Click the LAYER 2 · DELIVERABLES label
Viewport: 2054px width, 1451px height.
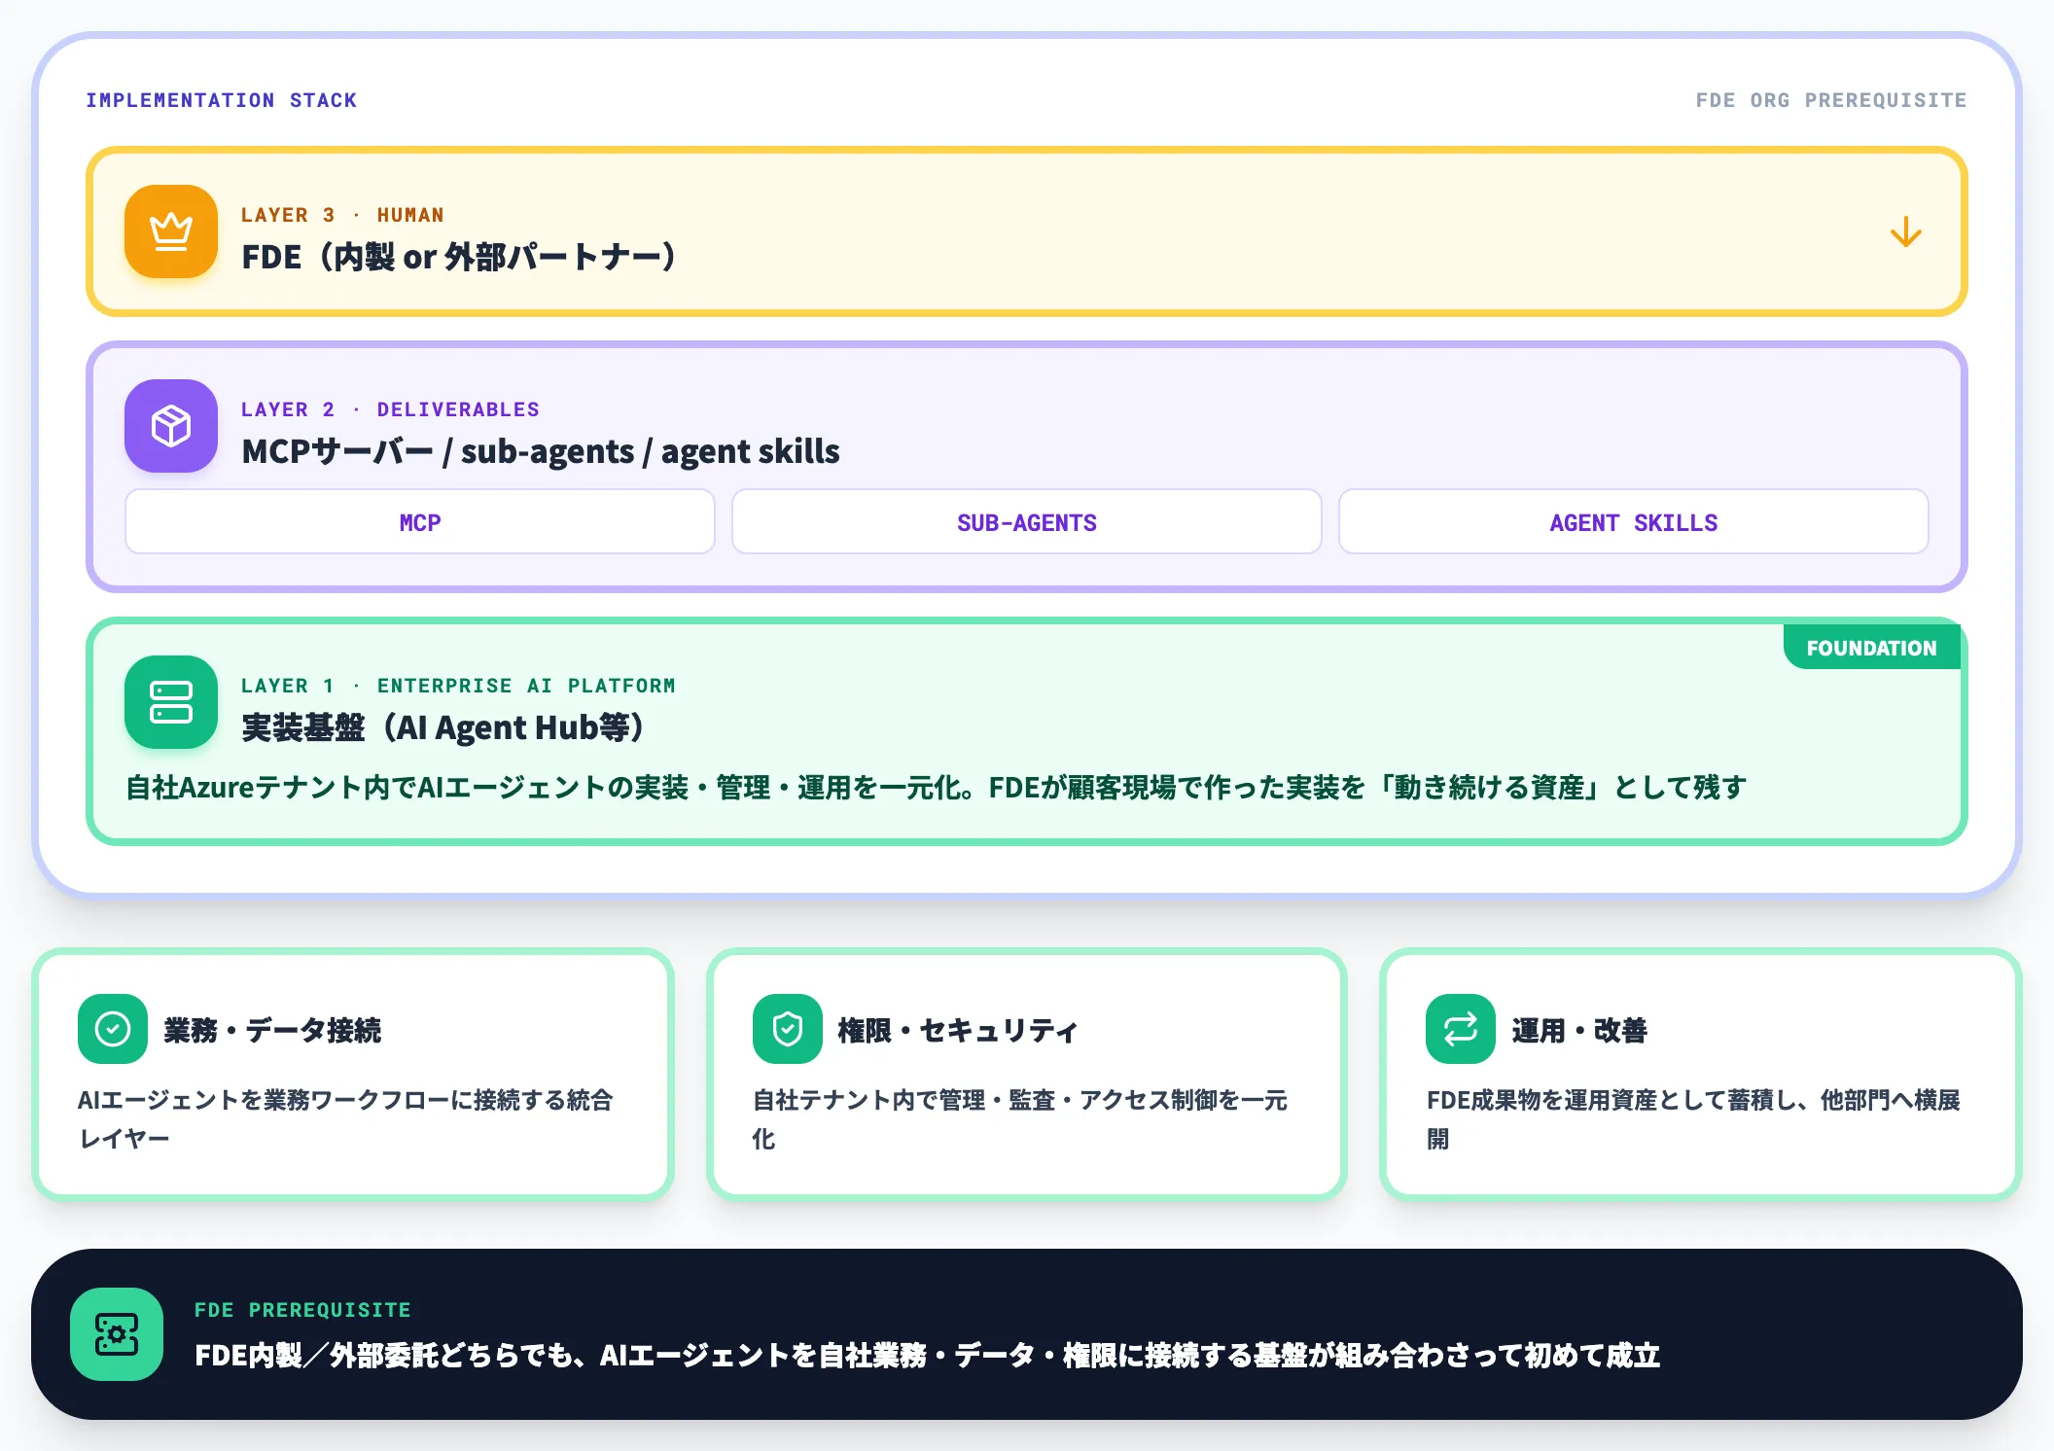pos(390,409)
